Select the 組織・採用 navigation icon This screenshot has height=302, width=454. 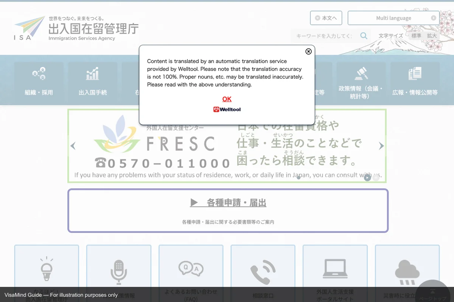tap(39, 74)
